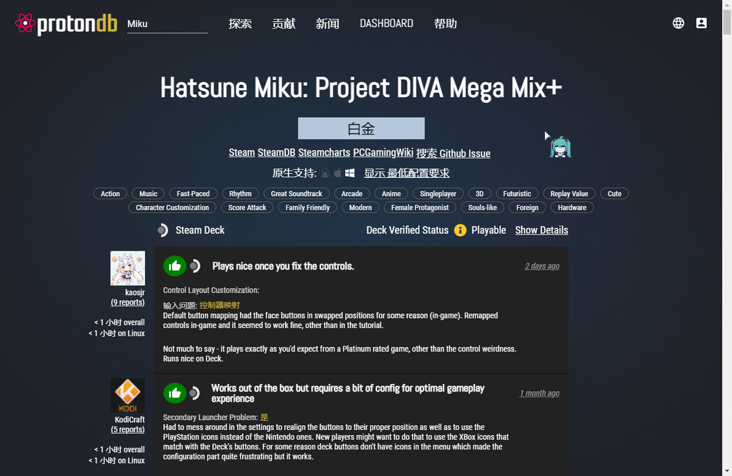The image size is (732, 476).
Task: Select the Foreign tag
Action: click(x=528, y=208)
